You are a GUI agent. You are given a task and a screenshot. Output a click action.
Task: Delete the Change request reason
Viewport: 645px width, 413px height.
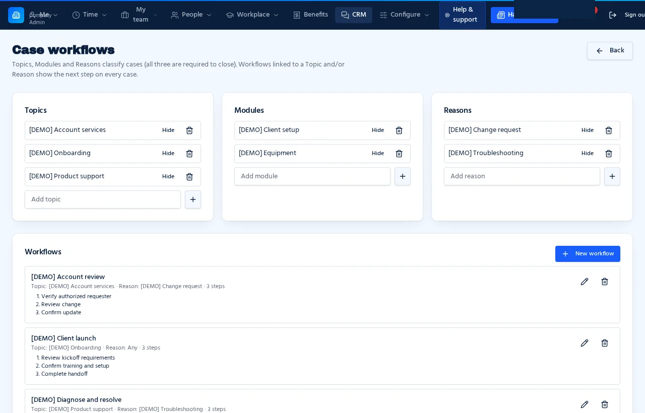click(609, 130)
